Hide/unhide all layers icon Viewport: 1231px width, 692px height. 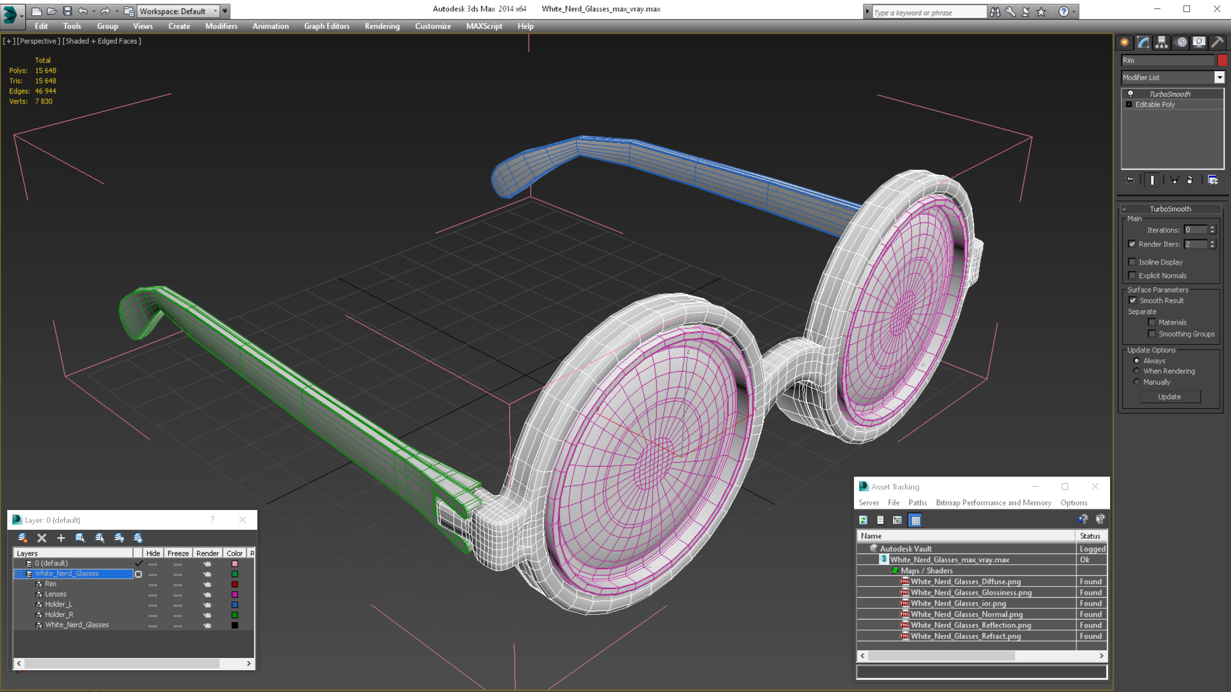tap(119, 538)
